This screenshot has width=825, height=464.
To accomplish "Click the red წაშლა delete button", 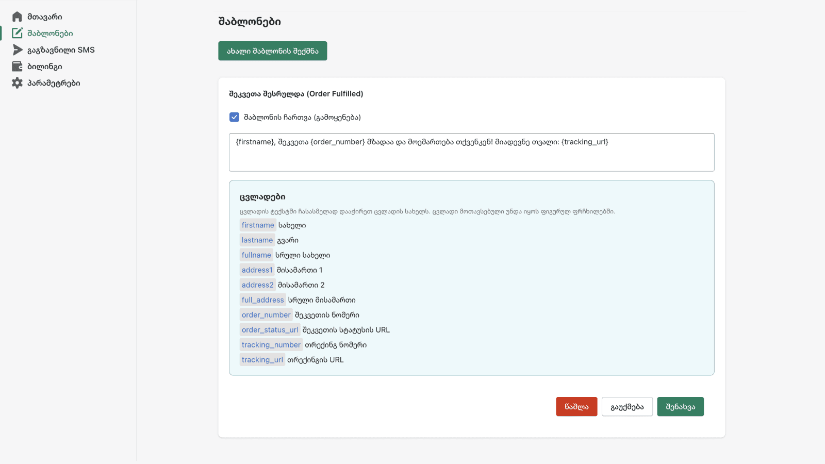I will point(576,407).
